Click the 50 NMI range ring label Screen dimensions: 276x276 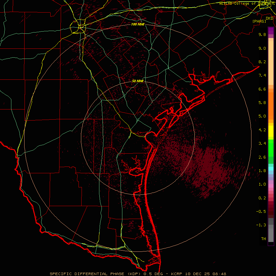click(138, 81)
